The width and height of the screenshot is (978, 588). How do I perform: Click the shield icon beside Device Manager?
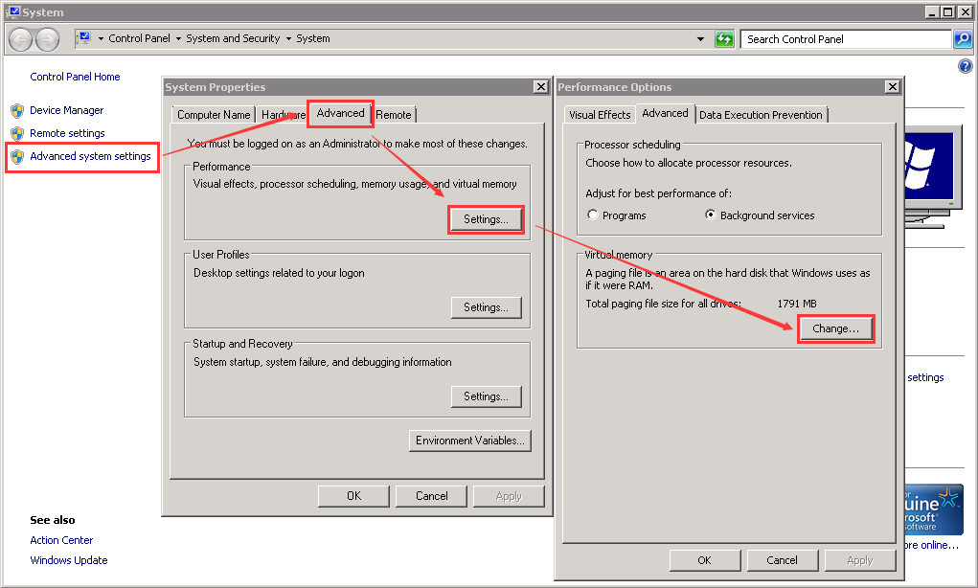coord(16,110)
